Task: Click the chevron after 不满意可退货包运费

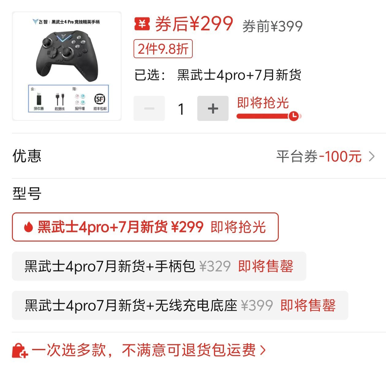Action: pos(263,350)
